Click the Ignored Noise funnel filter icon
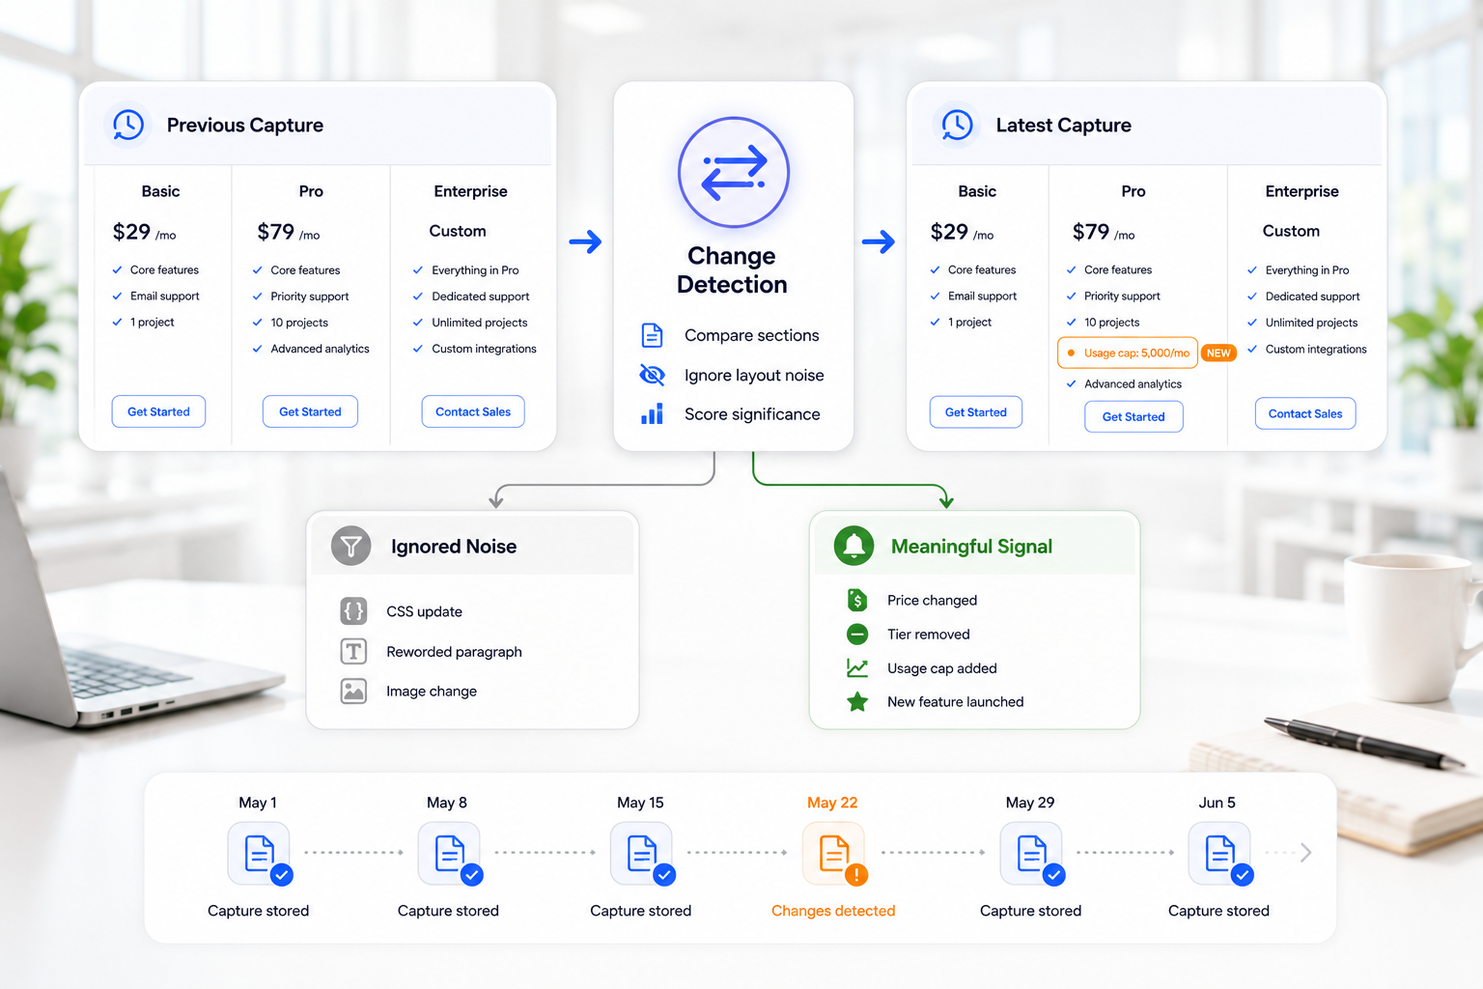This screenshot has height=989, width=1483. click(351, 546)
